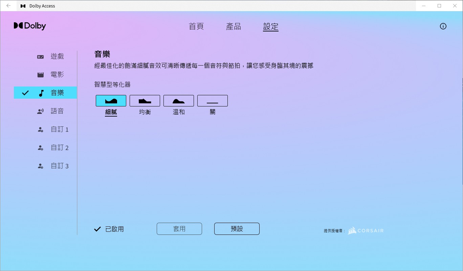The image size is (463, 271).
Task: Click the 智慧型等化器 label
Action: [112, 84]
